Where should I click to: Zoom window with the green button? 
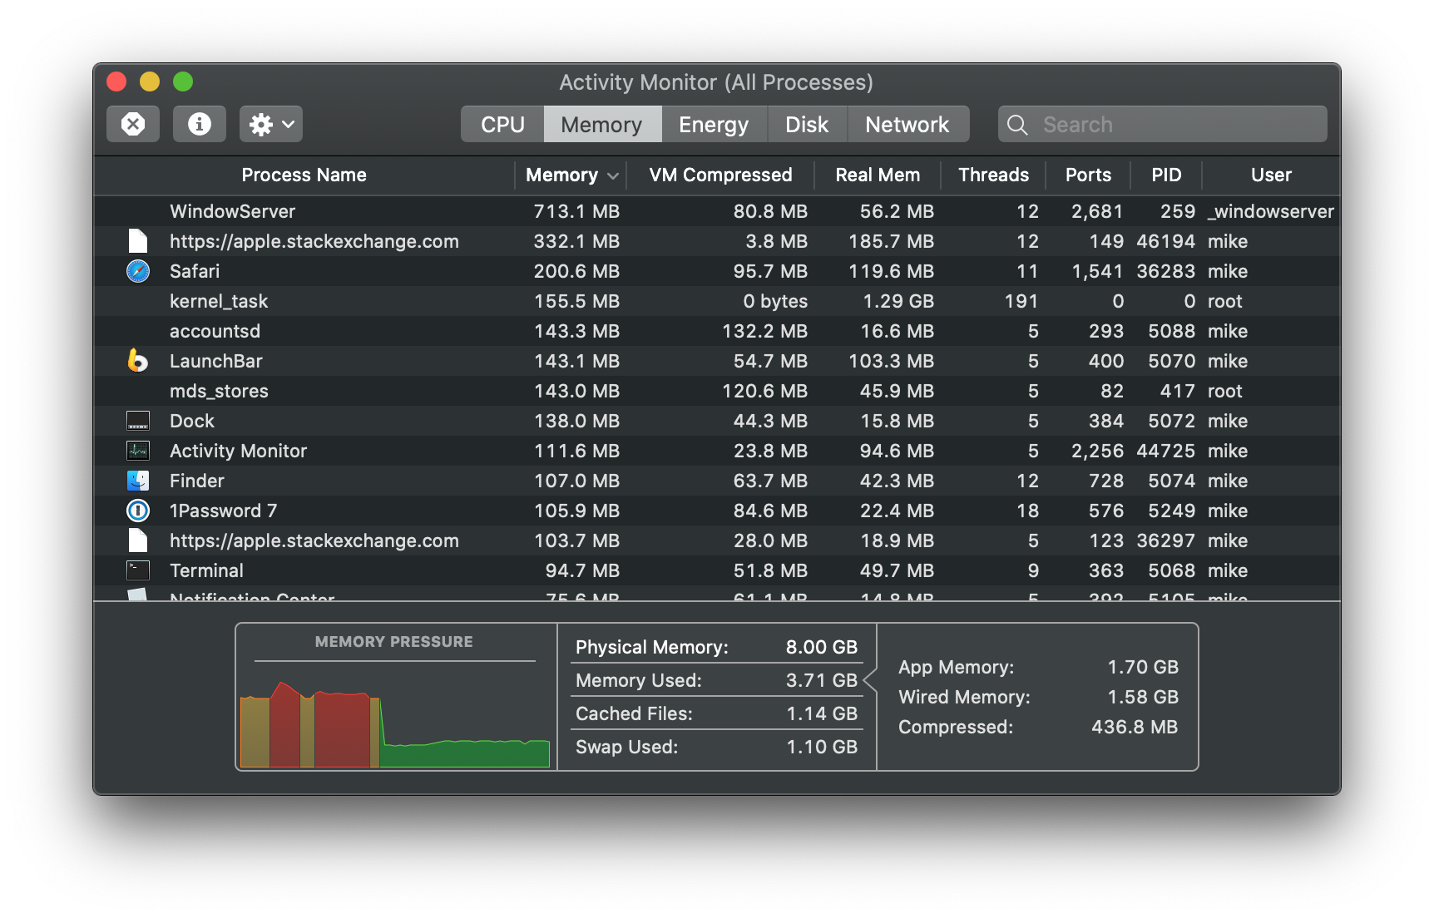183,81
